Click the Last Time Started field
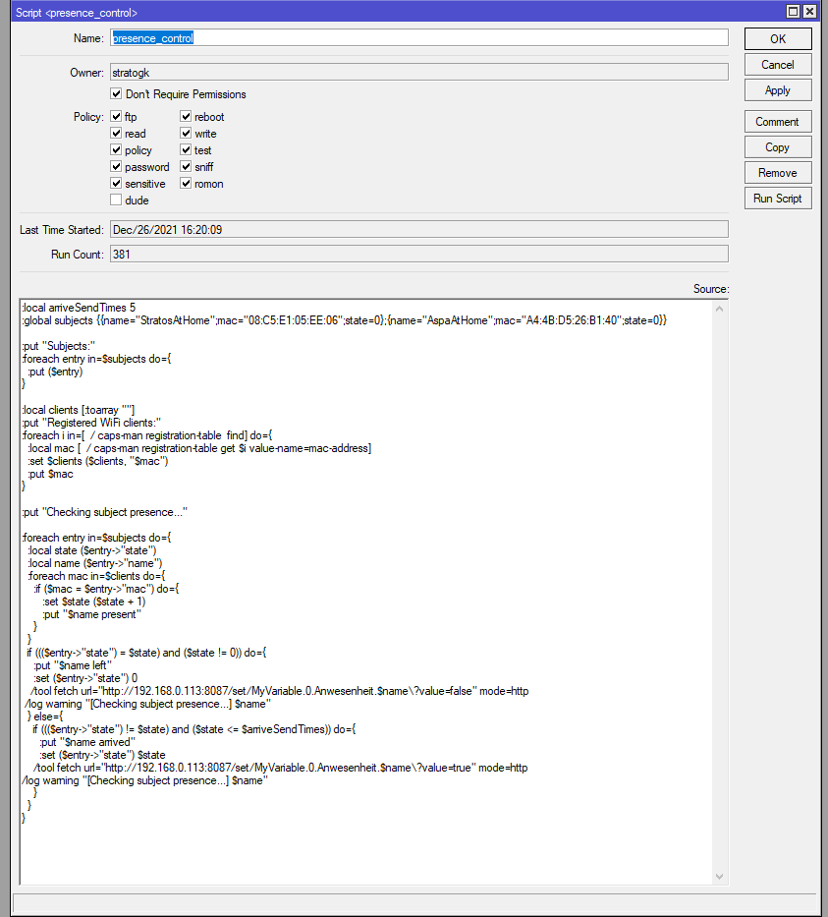The image size is (828, 917). (x=419, y=230)
